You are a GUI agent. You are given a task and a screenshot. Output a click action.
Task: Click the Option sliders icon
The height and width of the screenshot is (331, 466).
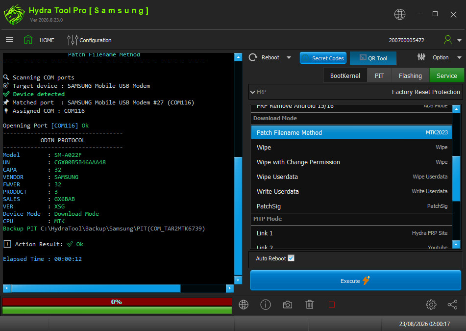[x=421, y=57]
